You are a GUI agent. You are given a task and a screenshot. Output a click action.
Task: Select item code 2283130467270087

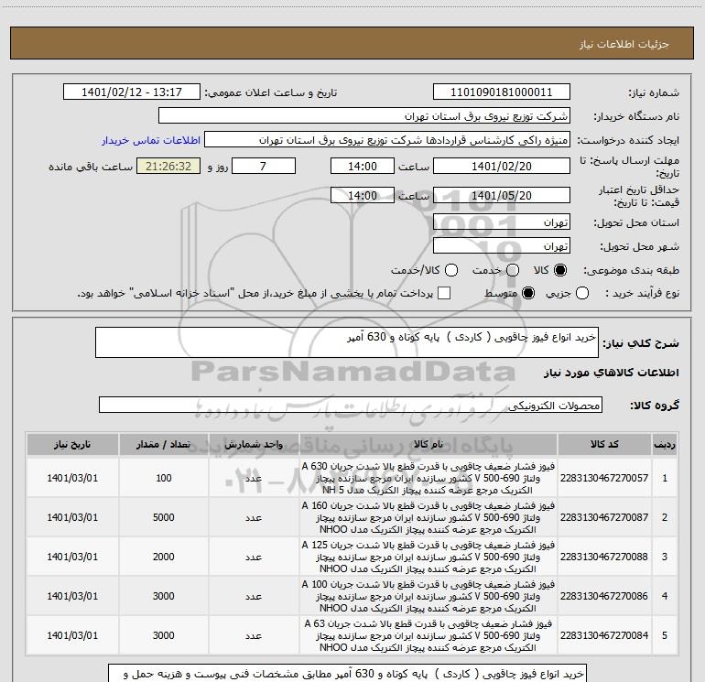click(x=604, y=517)
